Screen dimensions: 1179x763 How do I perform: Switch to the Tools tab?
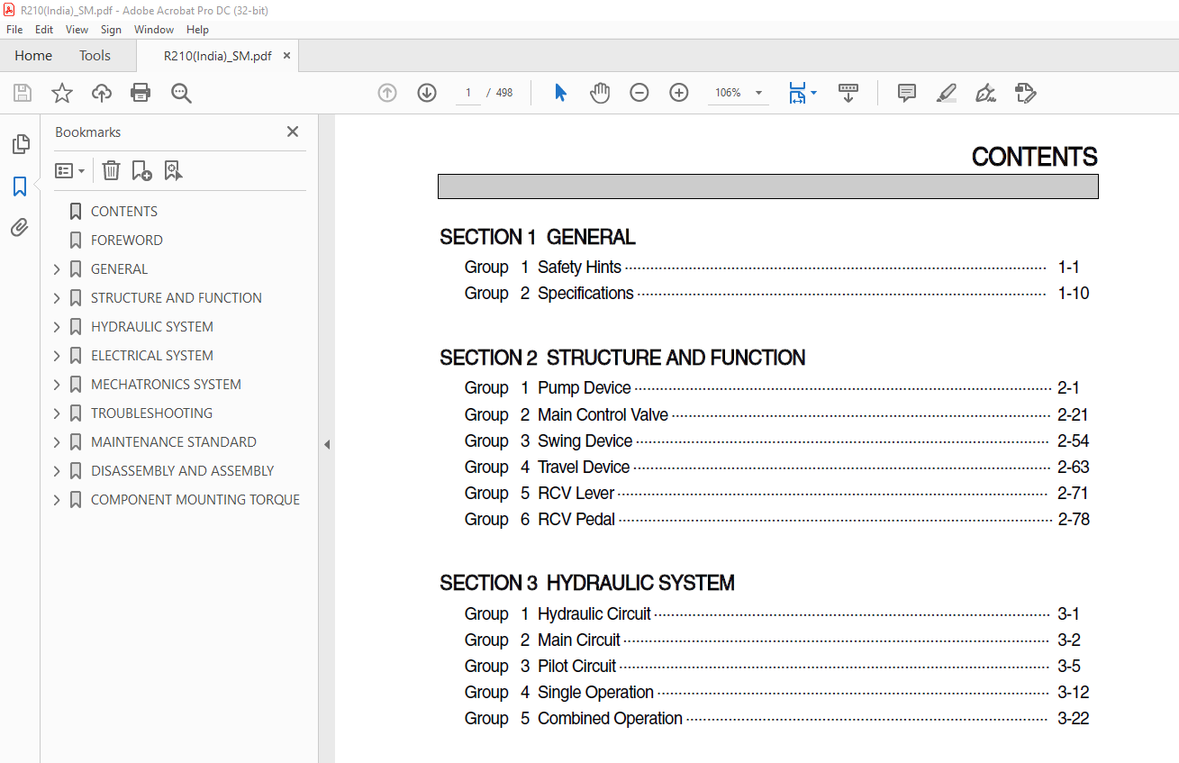[95, 56]
